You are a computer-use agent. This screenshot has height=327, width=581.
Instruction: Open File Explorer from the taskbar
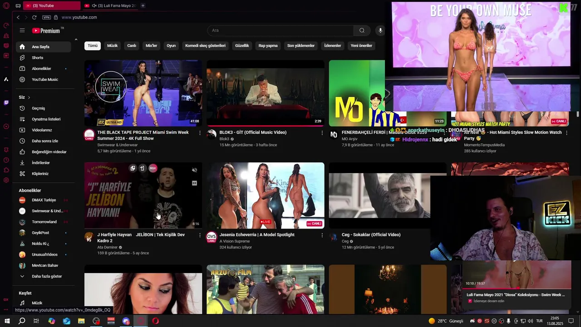coord(81,321)
